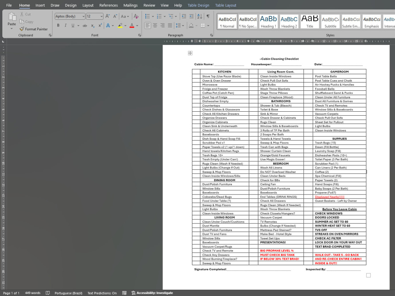
Task: Center align the paragraph
Action: click(155, 25)
